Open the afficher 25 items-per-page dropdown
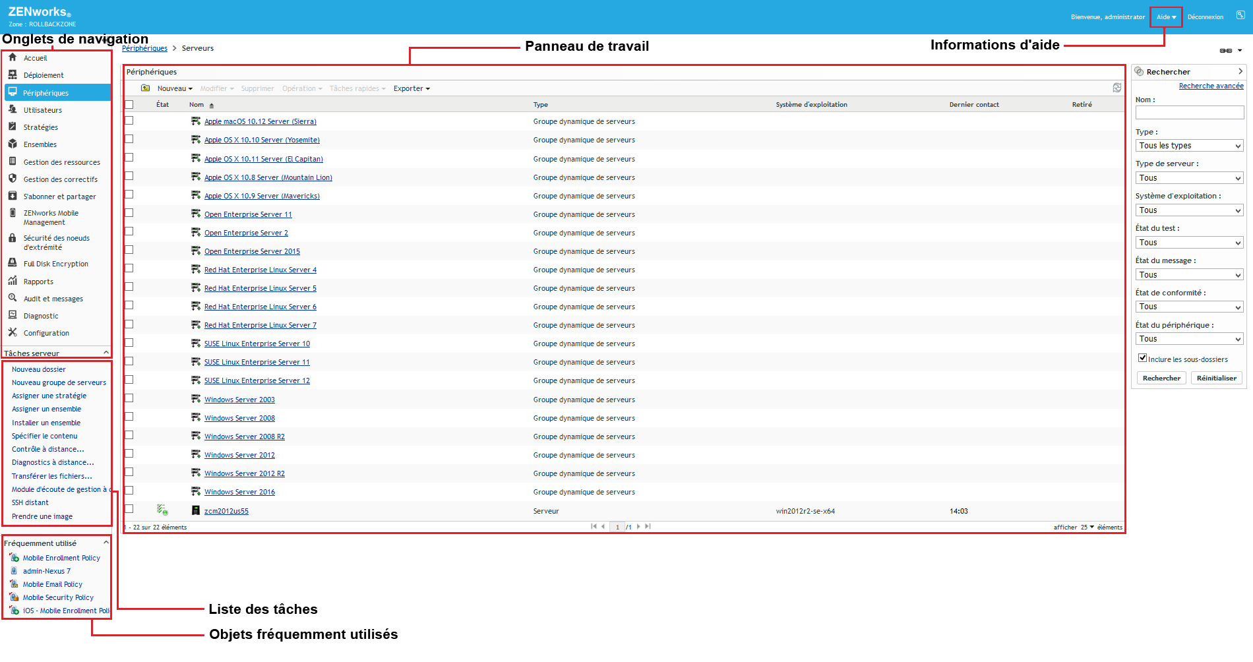 pos(1087,527)
